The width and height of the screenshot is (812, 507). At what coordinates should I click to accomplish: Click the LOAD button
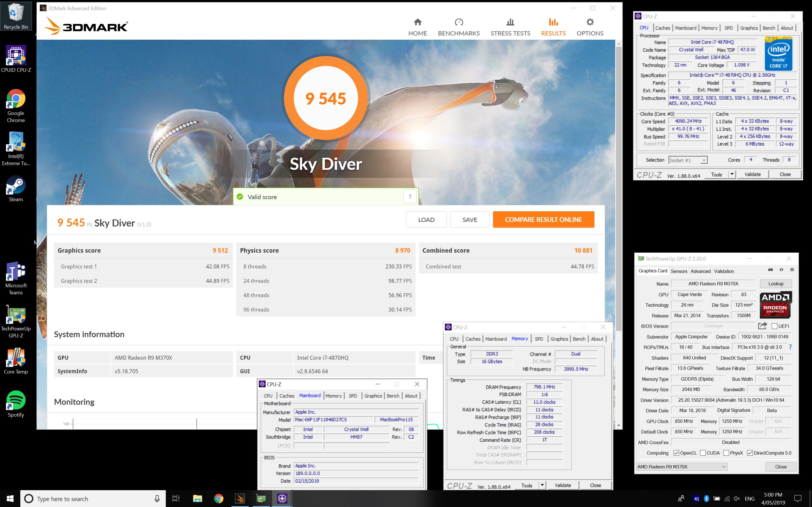pos(426,220)
